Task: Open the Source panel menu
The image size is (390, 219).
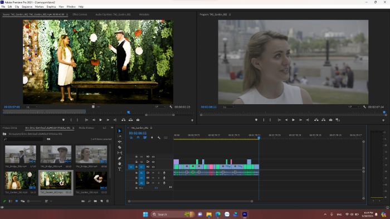Action: pos(67,14)
